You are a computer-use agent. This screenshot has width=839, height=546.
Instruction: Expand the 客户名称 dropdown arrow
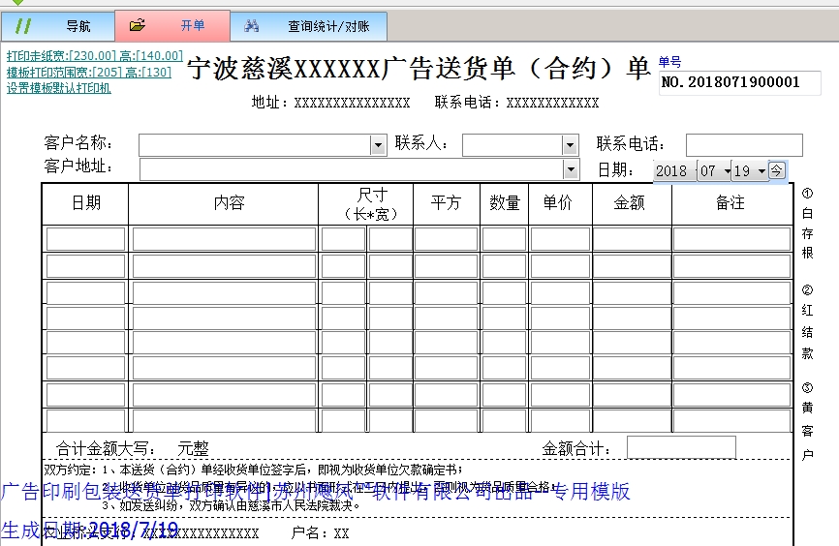tap(378, 145)
